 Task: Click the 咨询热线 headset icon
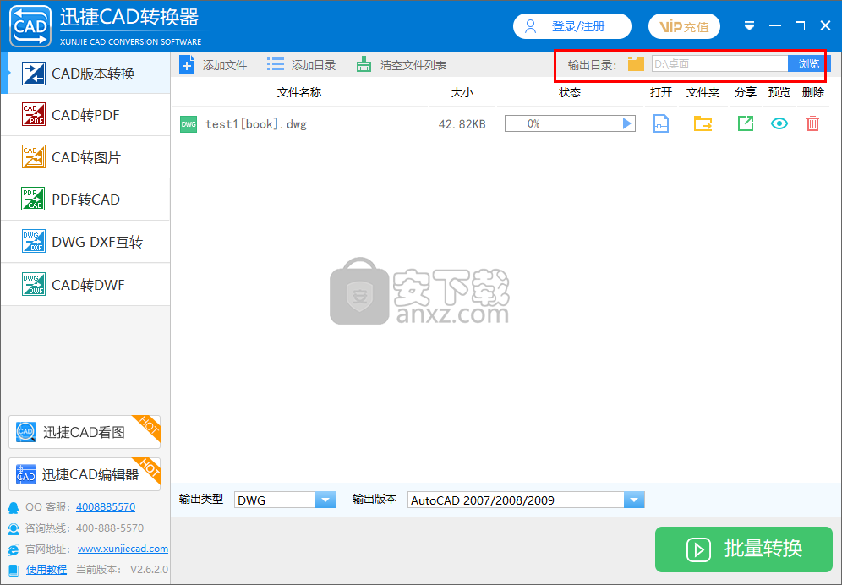pyautogui.click(x=14, y=528)
